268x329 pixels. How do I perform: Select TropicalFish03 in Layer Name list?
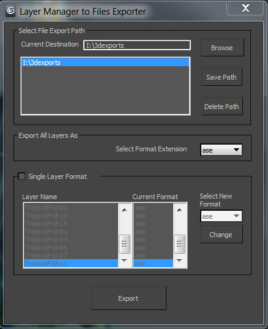point(71,208)
